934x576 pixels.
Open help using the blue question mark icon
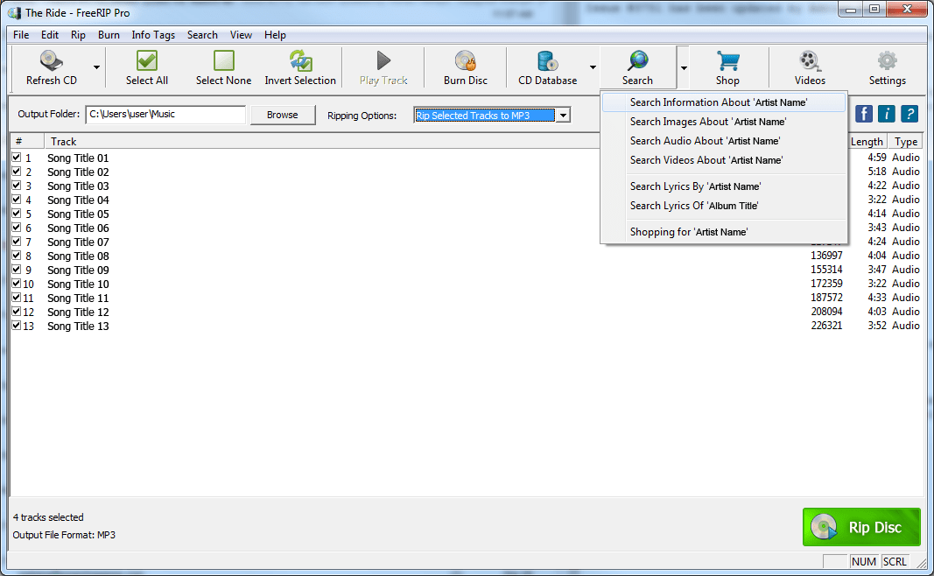pos(913,114)
